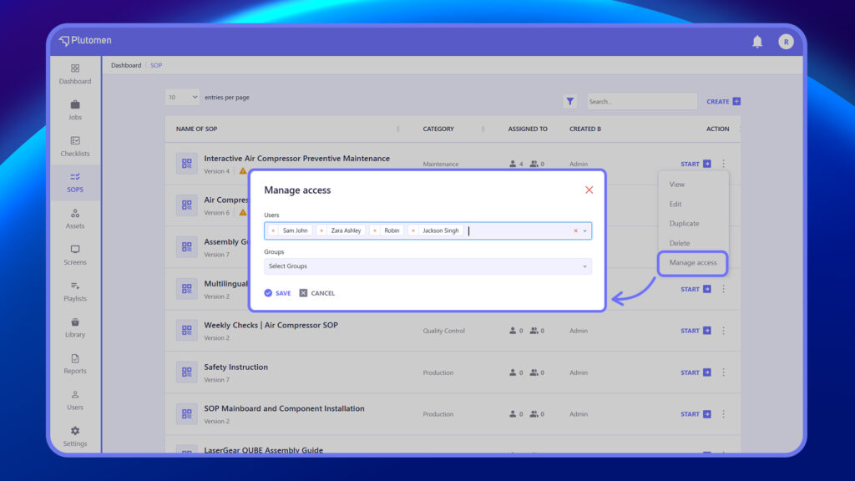Sort by Name of SOP column
The image size is (855, 481).
[398, 129]
